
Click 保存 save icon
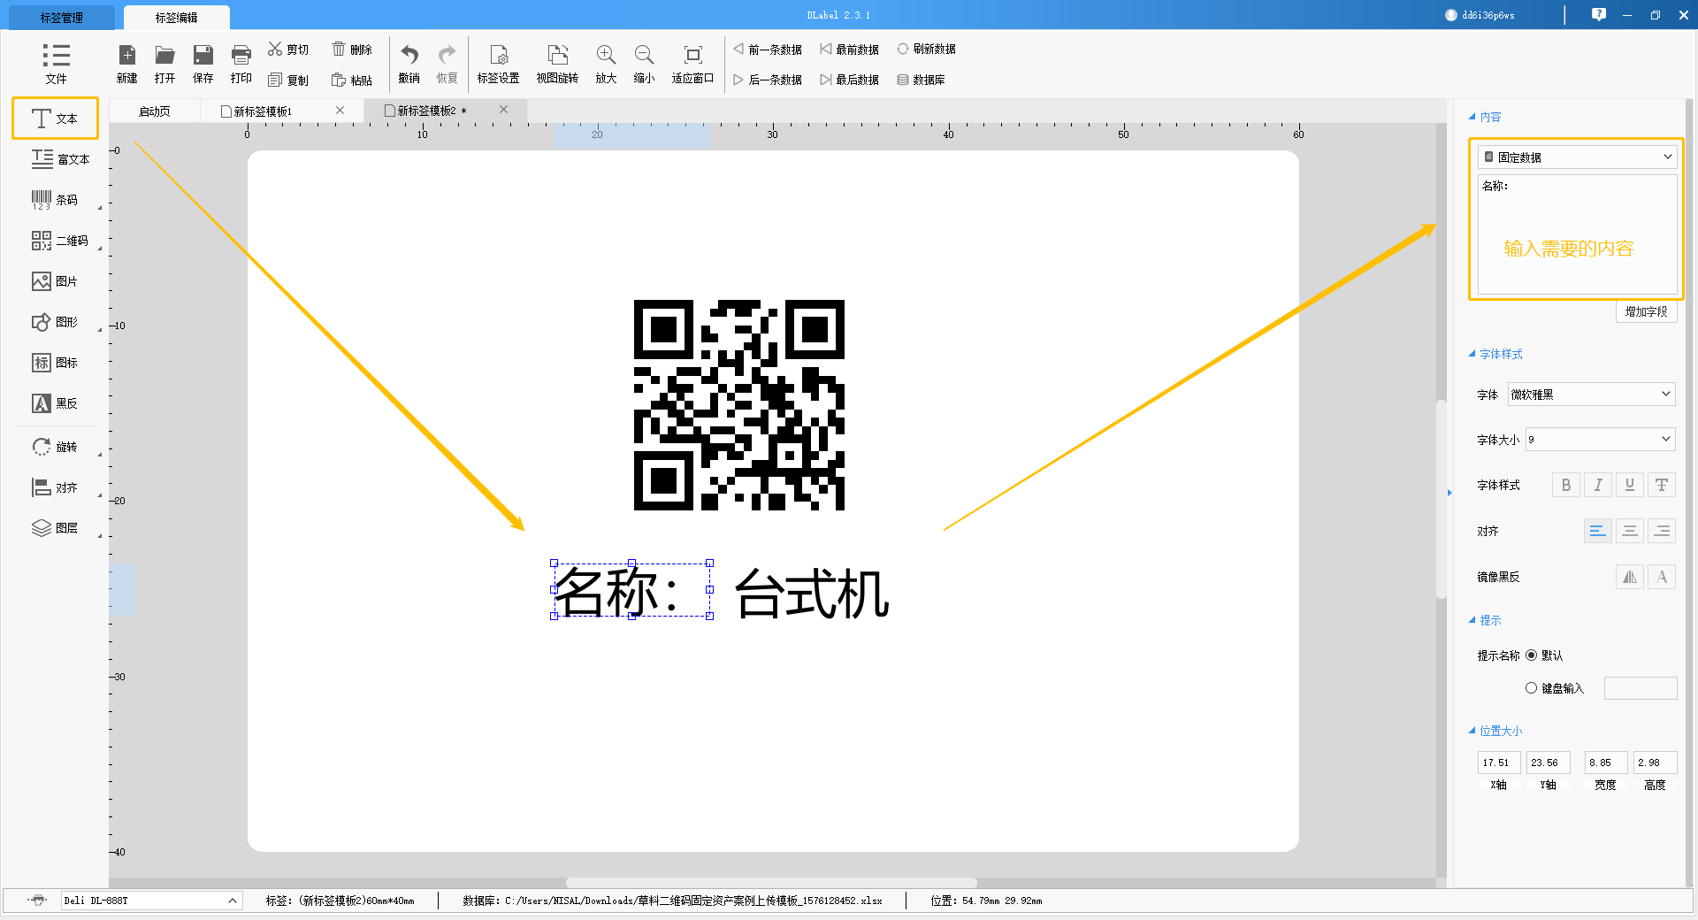click(x=203, y=63)
